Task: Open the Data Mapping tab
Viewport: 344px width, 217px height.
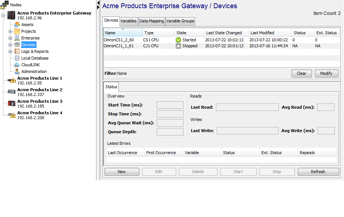Action: click(151, 21)
